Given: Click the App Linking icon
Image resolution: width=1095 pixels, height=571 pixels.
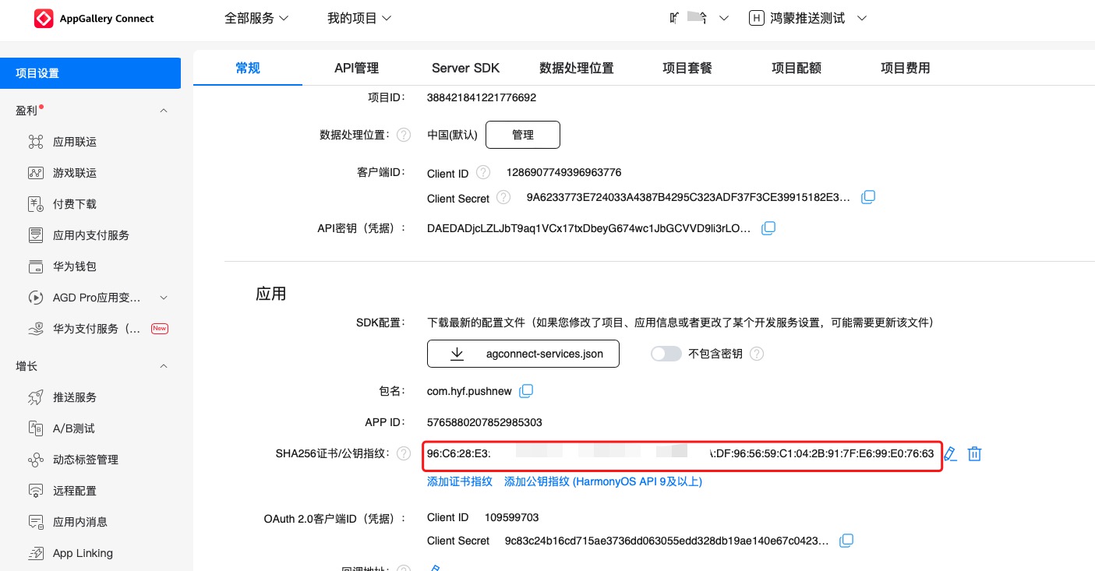Looking at the screenshot, I should (35, 553).
